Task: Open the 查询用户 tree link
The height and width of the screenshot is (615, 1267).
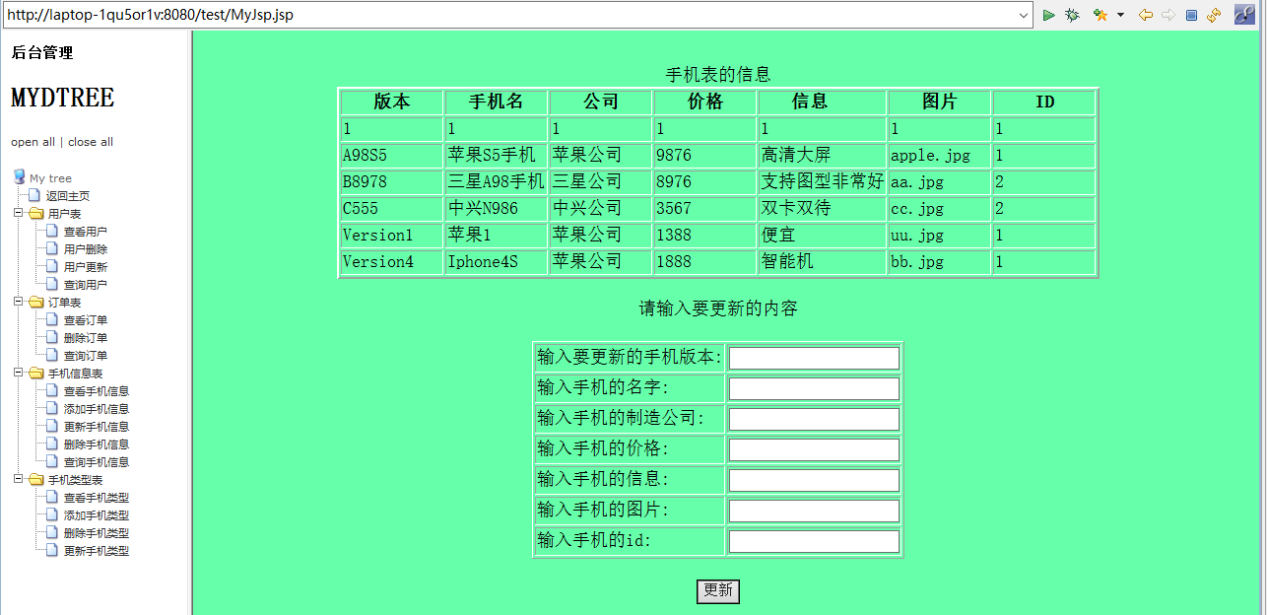Action: 86,285
